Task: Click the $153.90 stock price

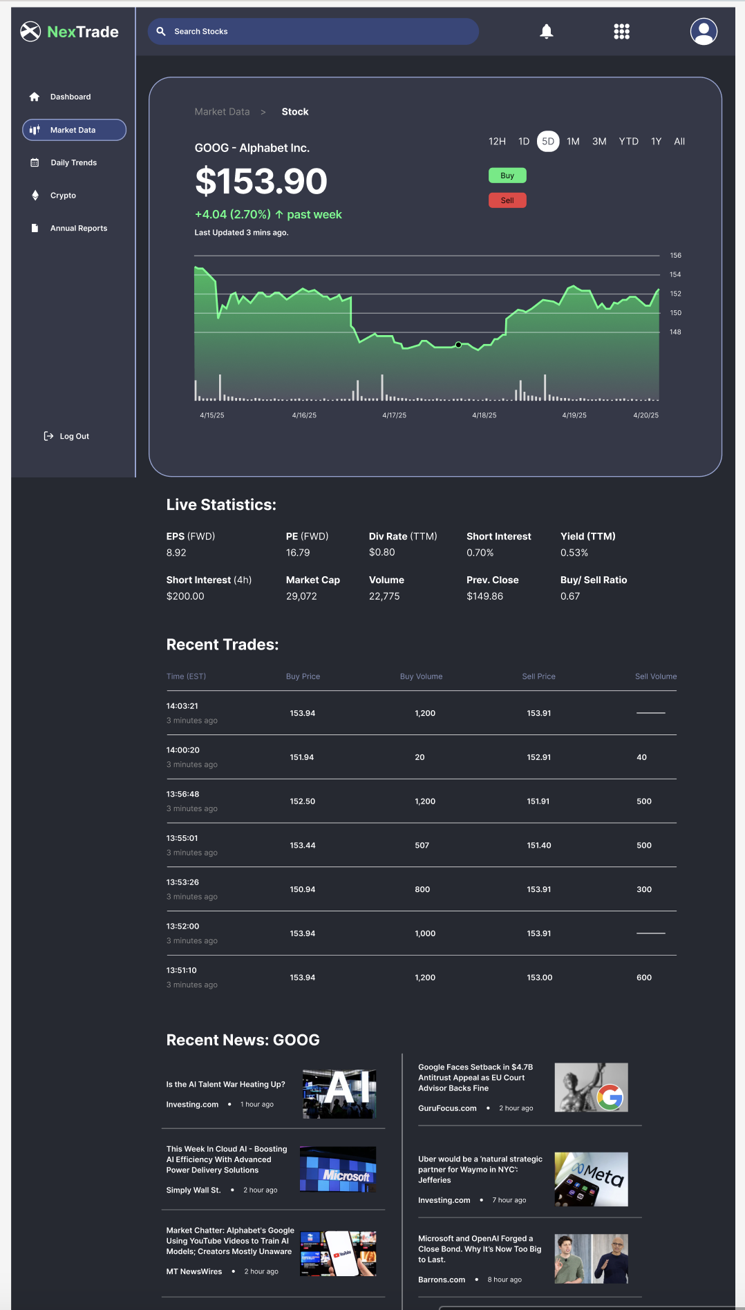Action: point(261,181)
